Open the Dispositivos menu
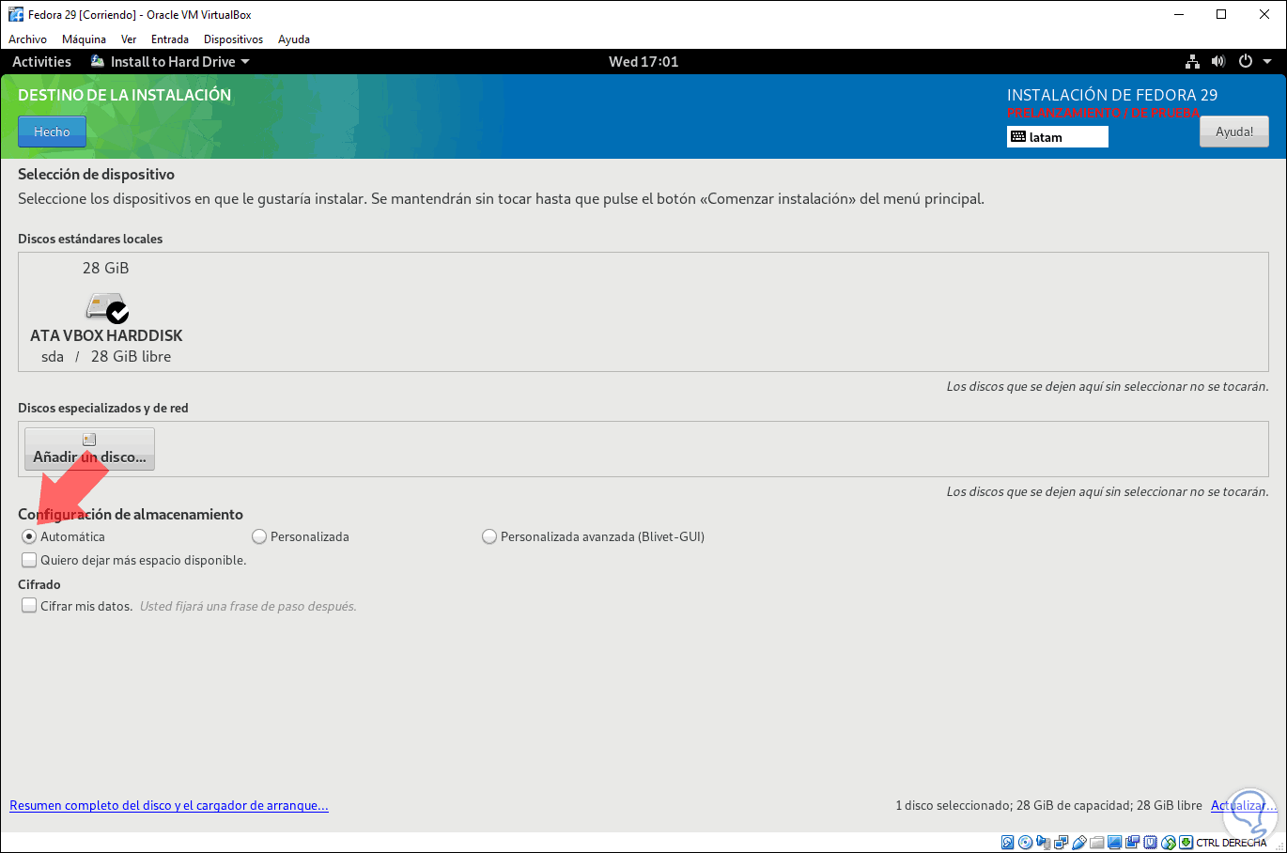1287x853 pixels. coord(233,39)
